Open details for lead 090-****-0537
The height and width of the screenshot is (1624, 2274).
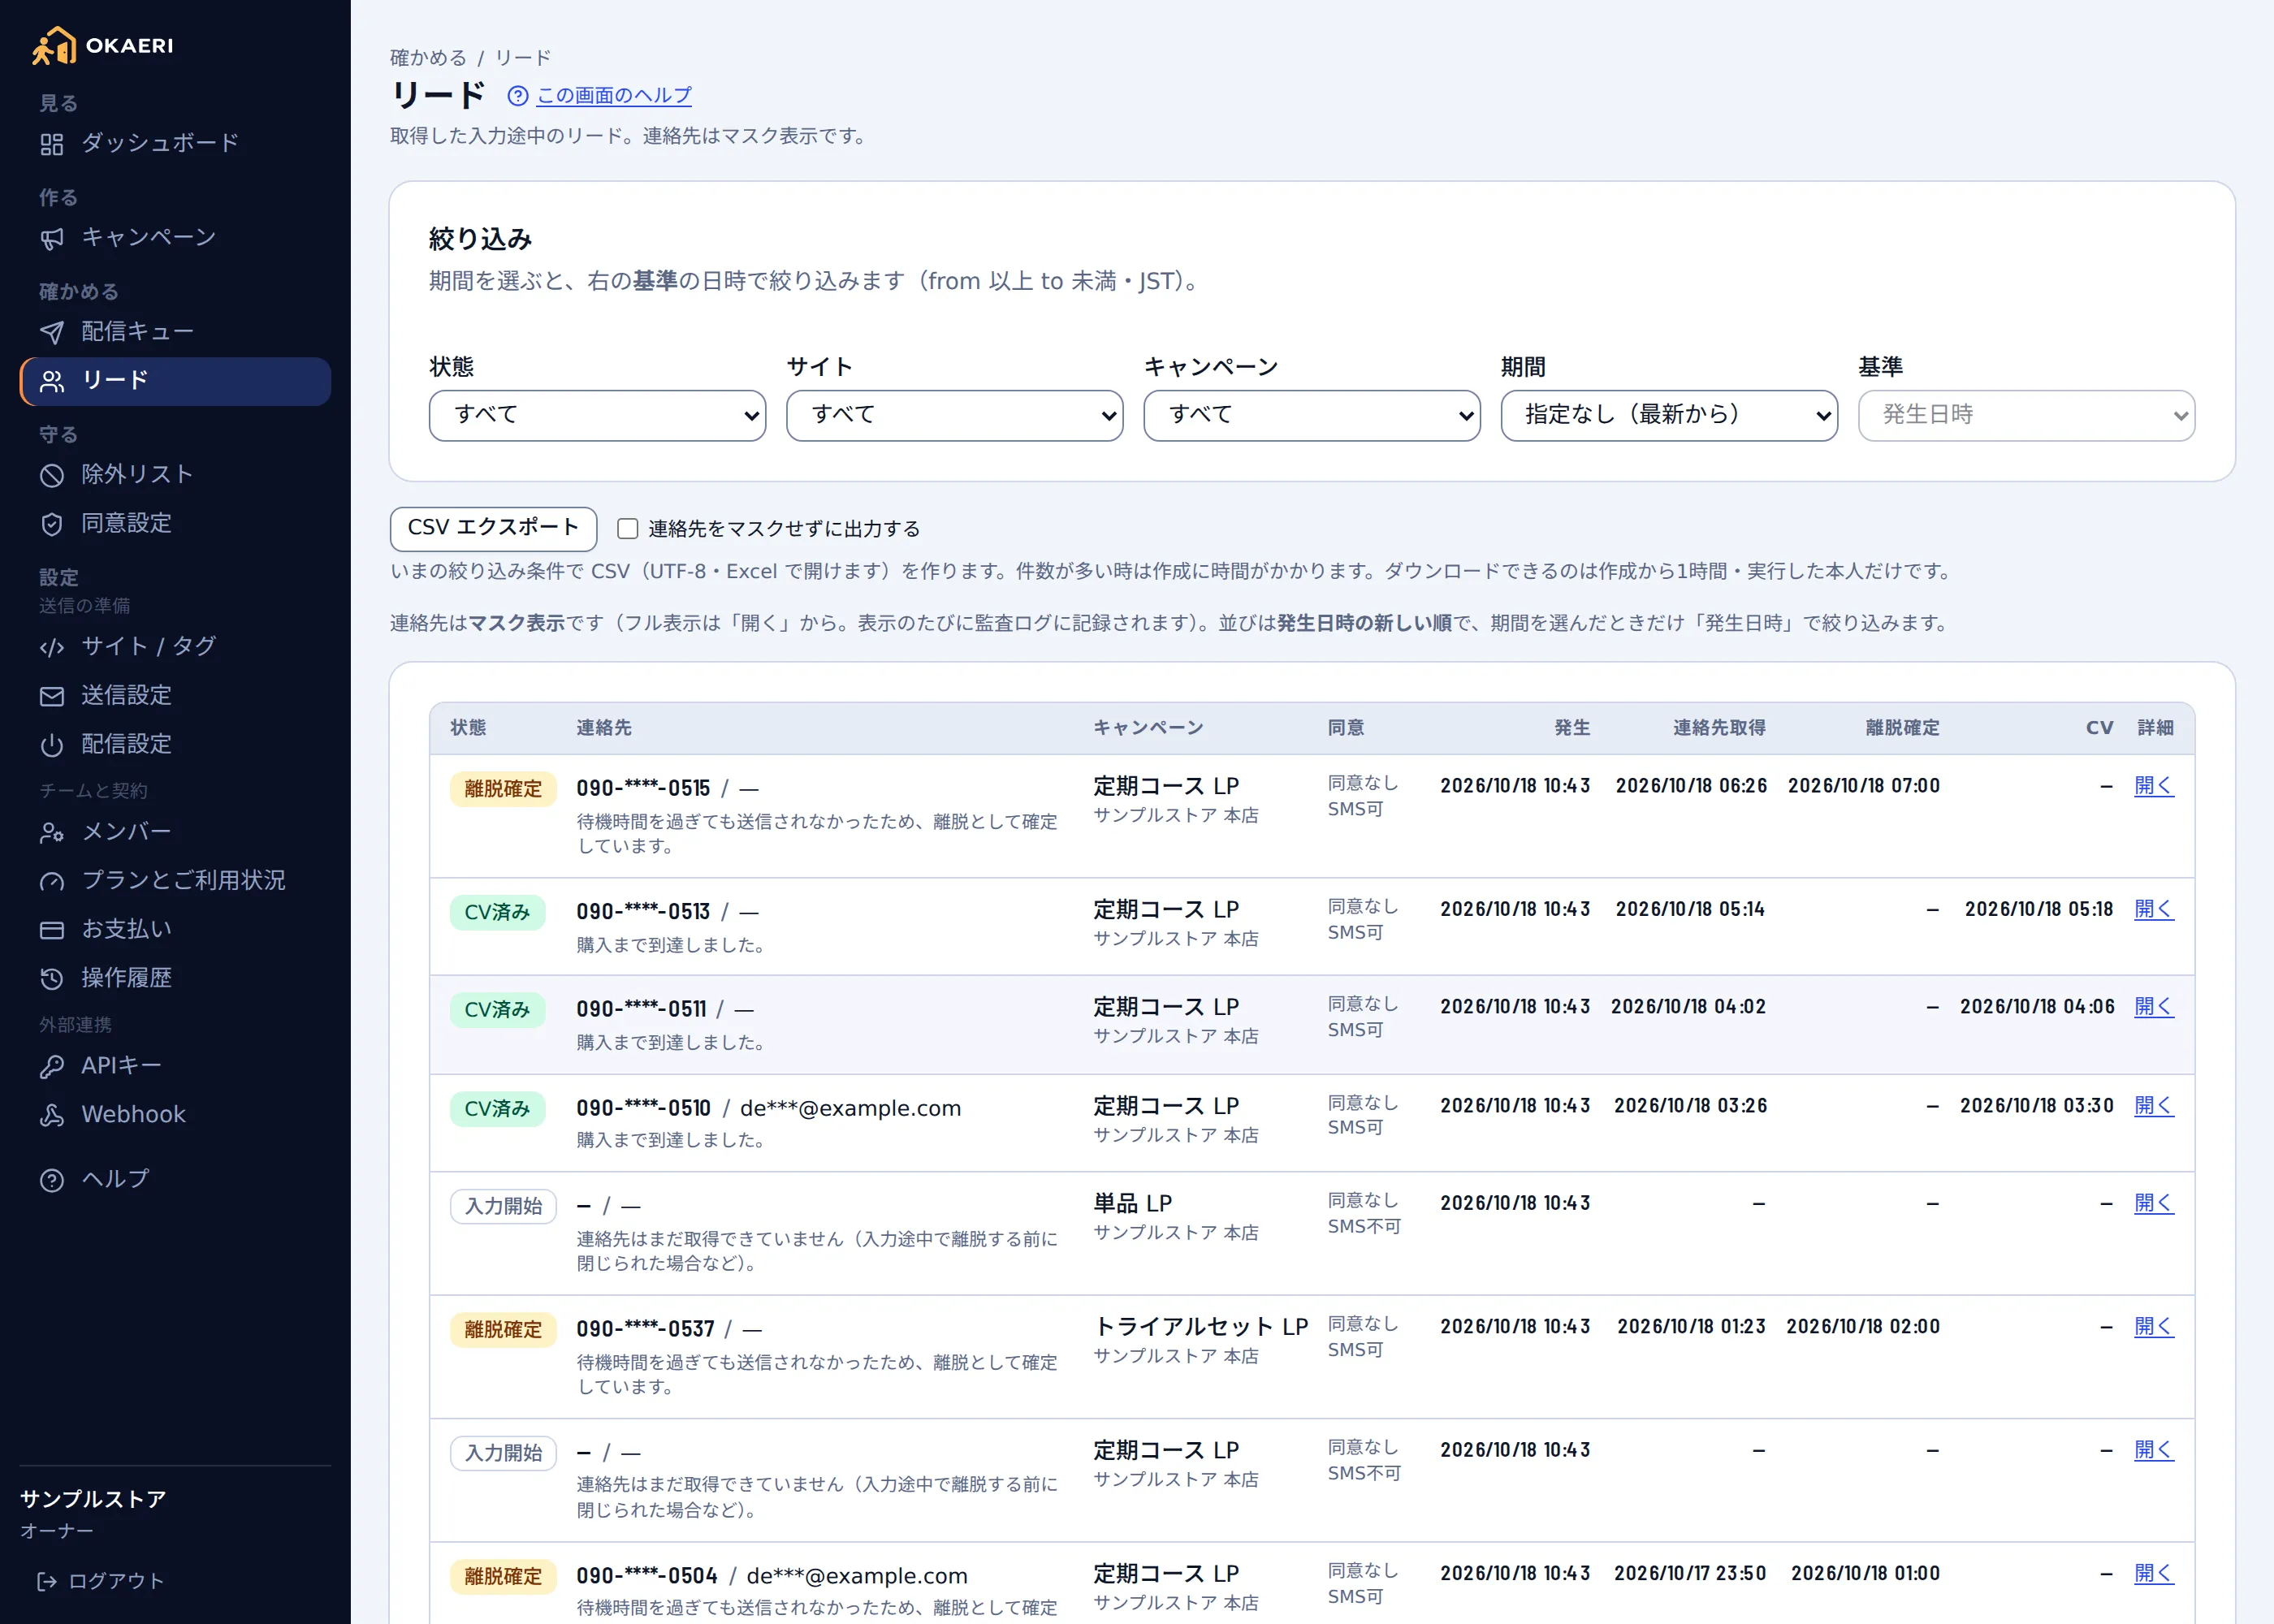click(x=2154, y=1327)
